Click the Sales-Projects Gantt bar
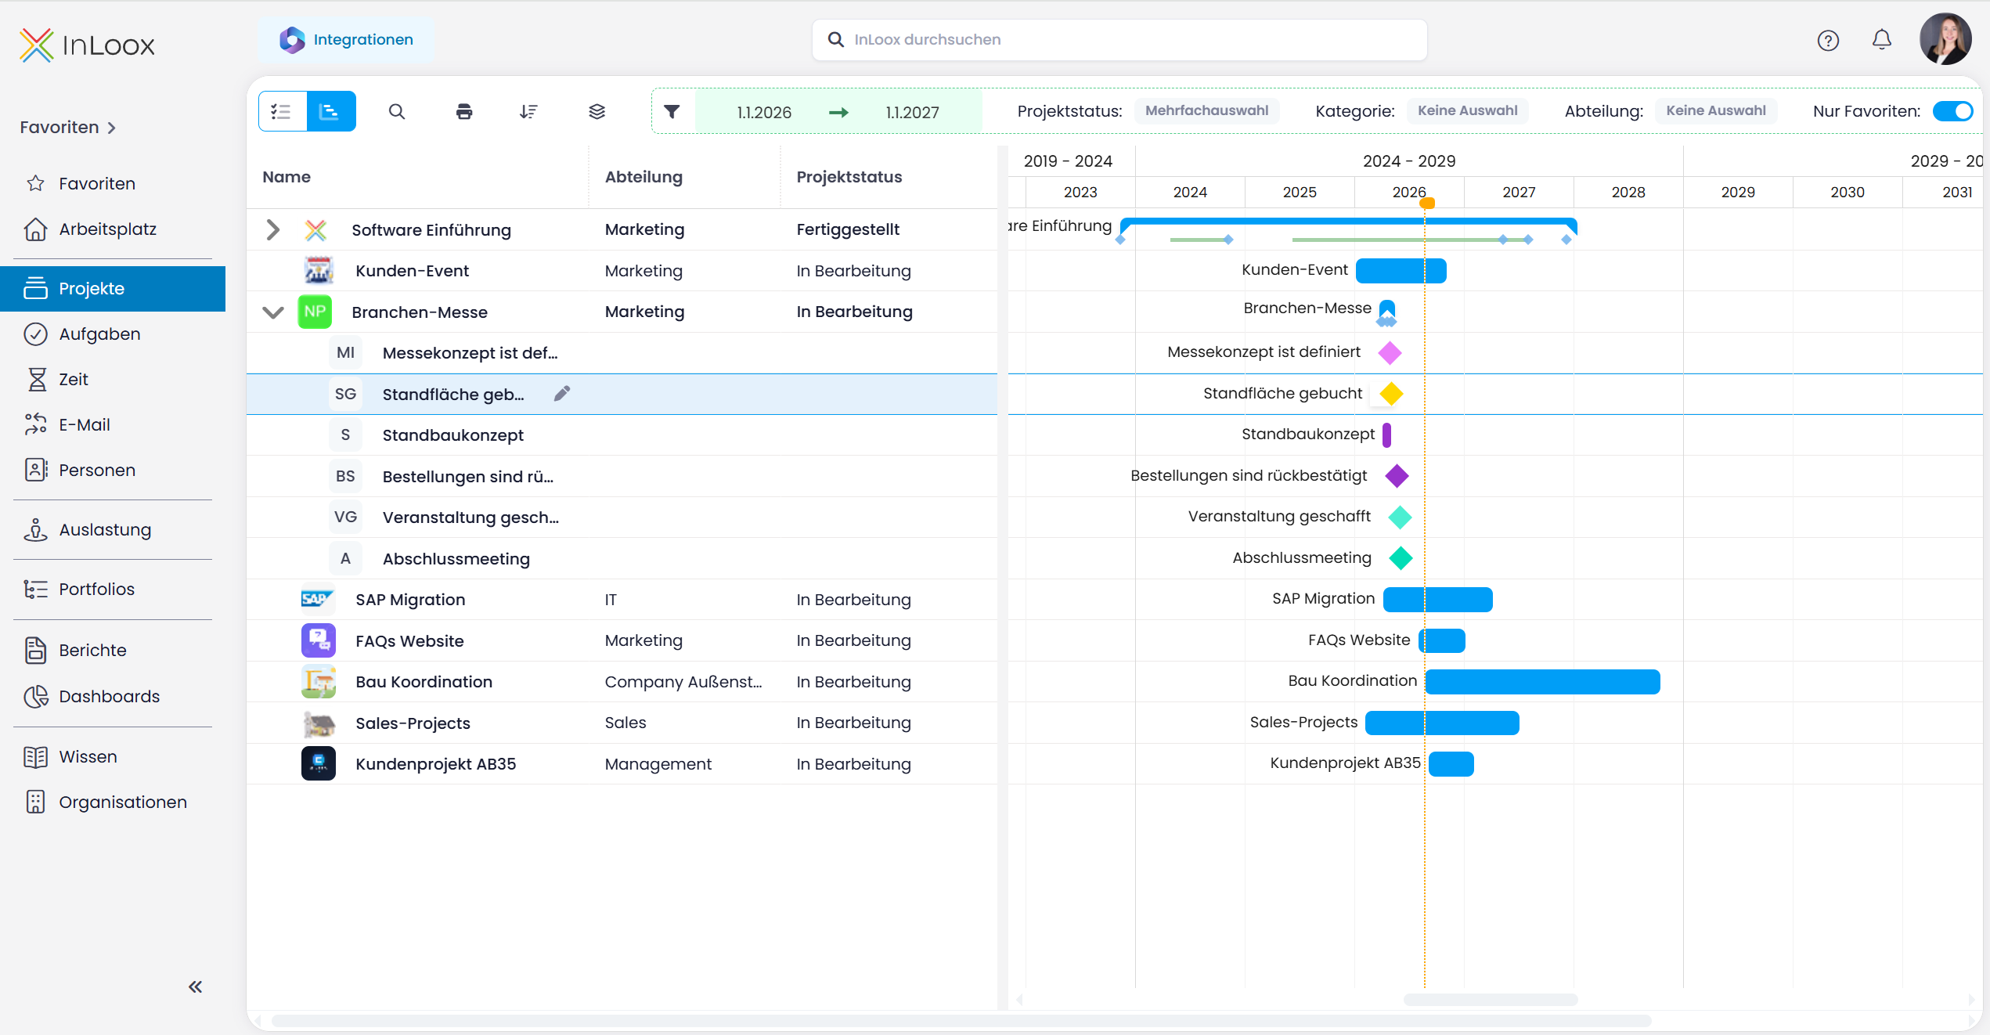This screenshot has height=1035, width=1990. (x=1442, y=723)
